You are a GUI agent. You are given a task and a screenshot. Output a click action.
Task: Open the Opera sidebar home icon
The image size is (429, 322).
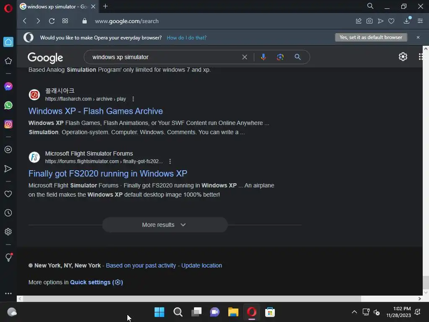click(8, 42)
